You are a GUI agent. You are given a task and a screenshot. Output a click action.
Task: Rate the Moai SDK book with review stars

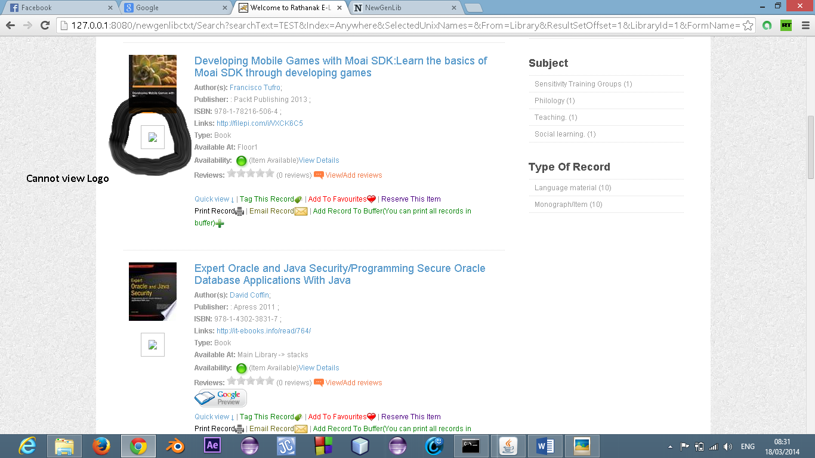click(251, 174)
